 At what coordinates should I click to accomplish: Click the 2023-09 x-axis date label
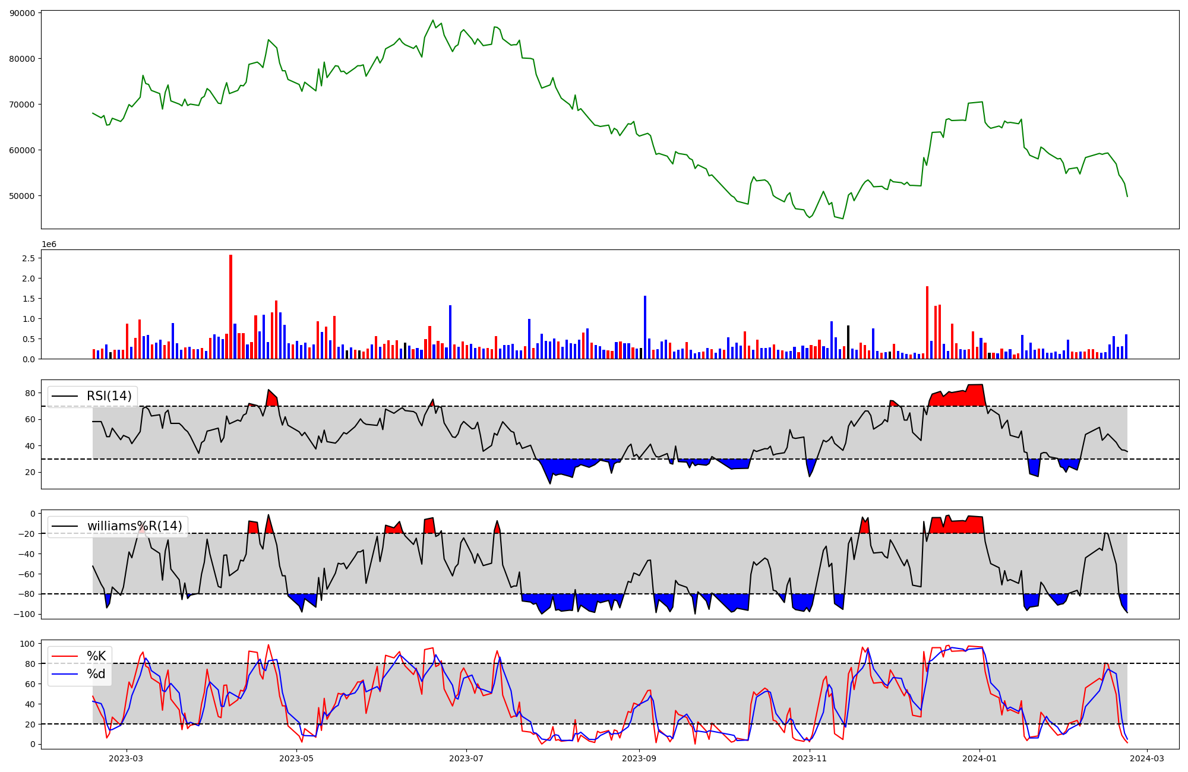click(639, 758)
